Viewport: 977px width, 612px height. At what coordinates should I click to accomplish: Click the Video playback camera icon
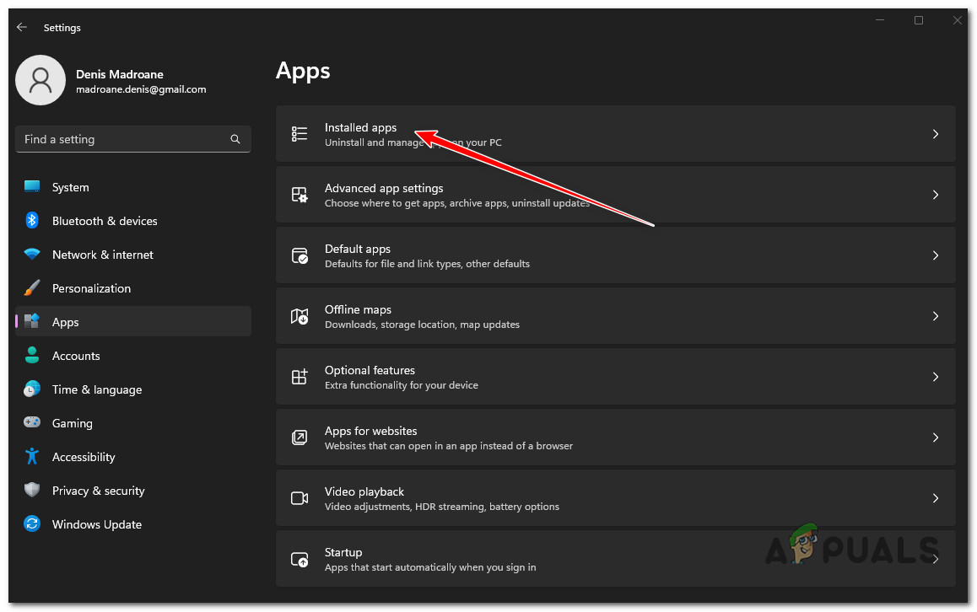(300, 497)
